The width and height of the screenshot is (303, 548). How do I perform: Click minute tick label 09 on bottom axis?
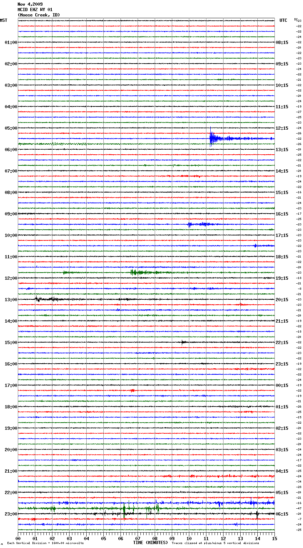point(172,538)
